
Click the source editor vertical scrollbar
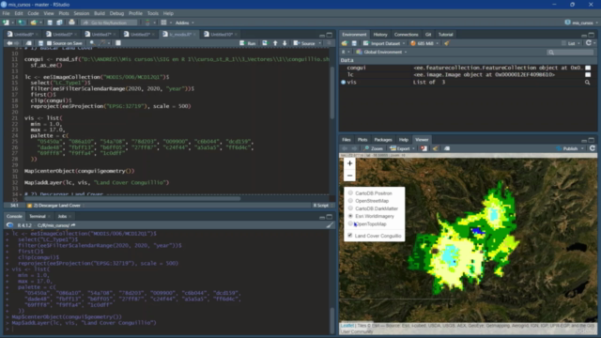331,92
